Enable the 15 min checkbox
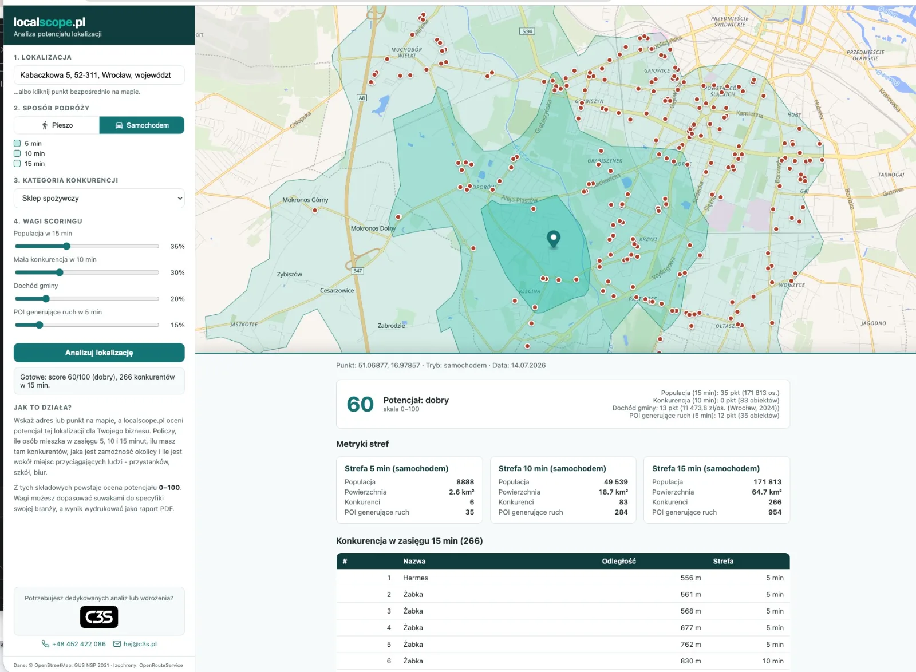Image resolution: width=916 pixels, height=672 pixels. coord(17,164)
